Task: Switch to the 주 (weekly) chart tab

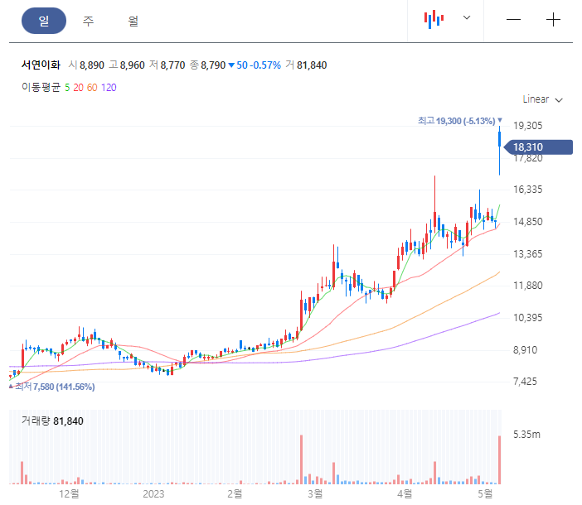Action: (89, 21)
